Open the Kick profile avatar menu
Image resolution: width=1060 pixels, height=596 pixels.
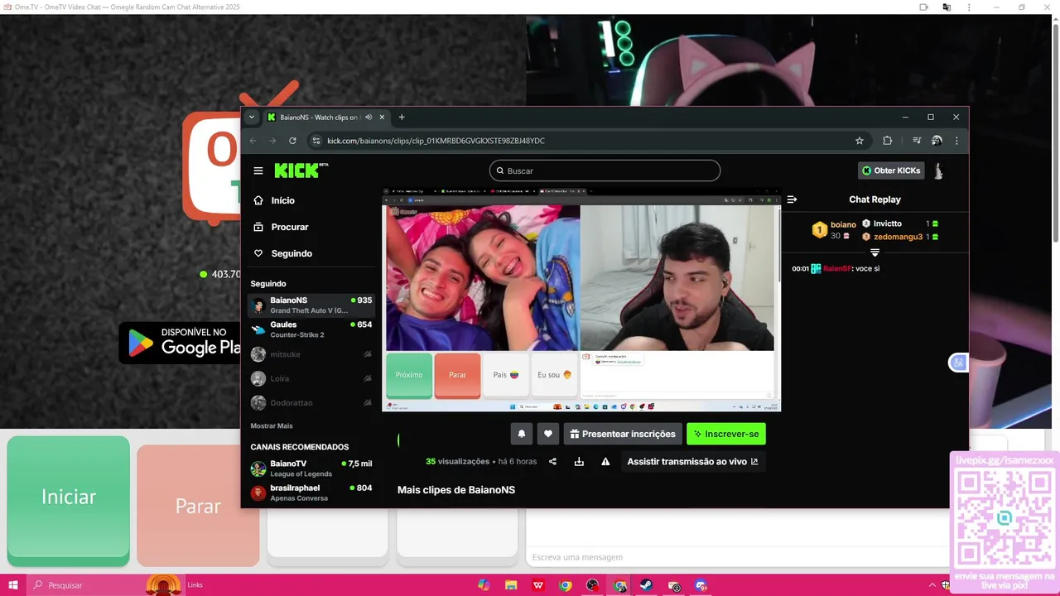[x=938, y=171]
